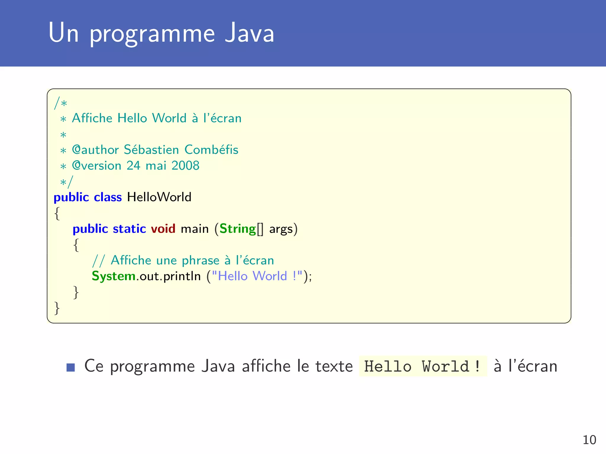Click the highlighted 'Hello World !' monospace text
This screenshot has height=454, width=606.
(423, 366)
